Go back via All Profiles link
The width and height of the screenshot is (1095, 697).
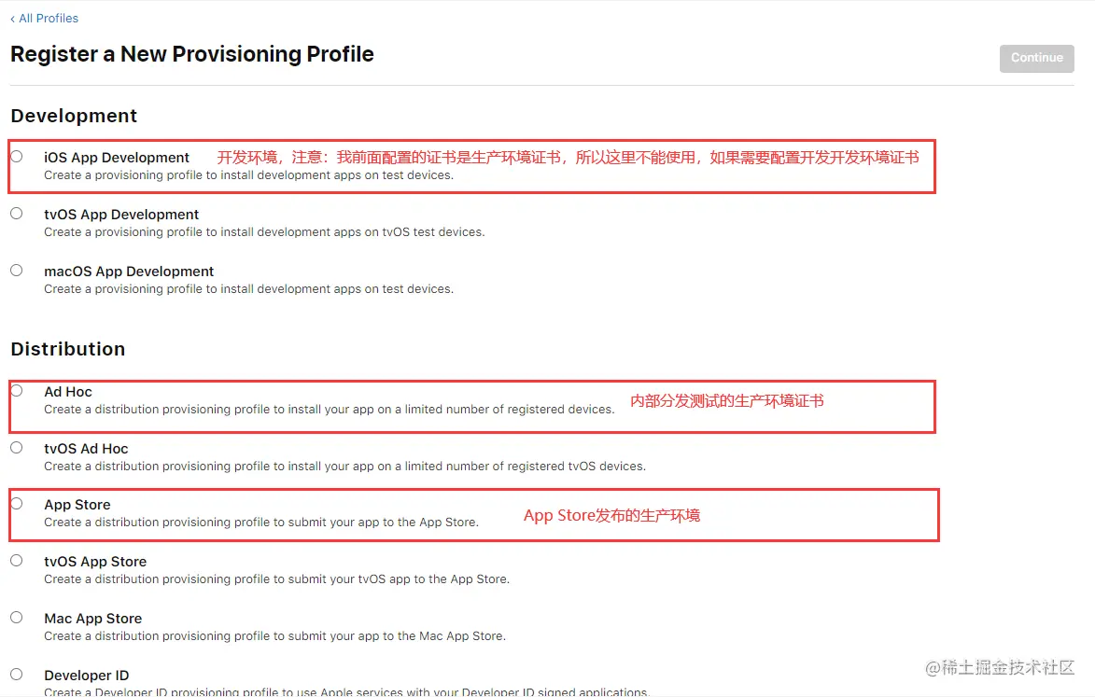(x=49, y=18)
